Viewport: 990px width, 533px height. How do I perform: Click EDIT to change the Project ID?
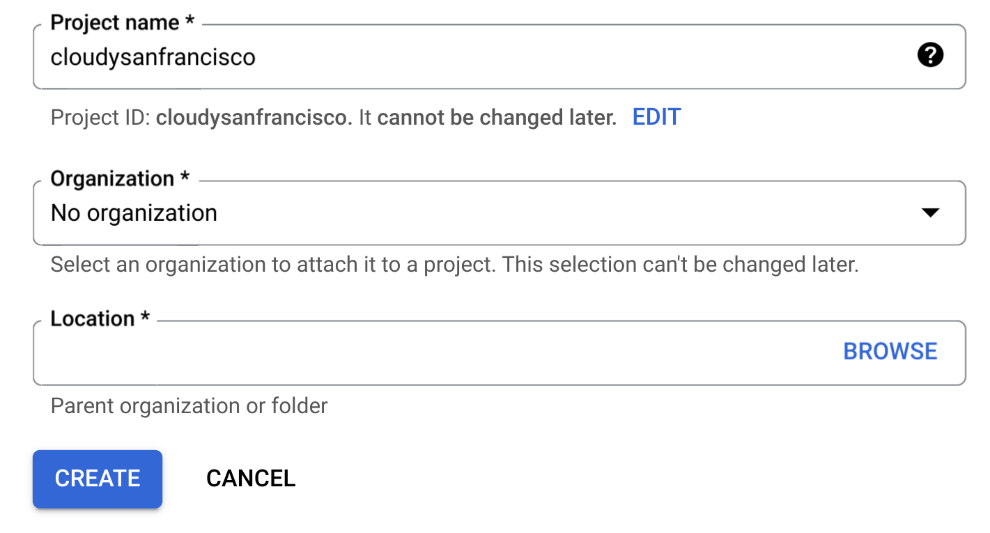click(x=656, y=117)
